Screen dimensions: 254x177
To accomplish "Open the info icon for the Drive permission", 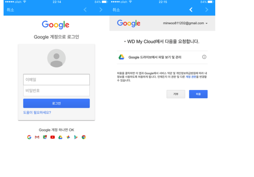I will (x=204, y=57).
